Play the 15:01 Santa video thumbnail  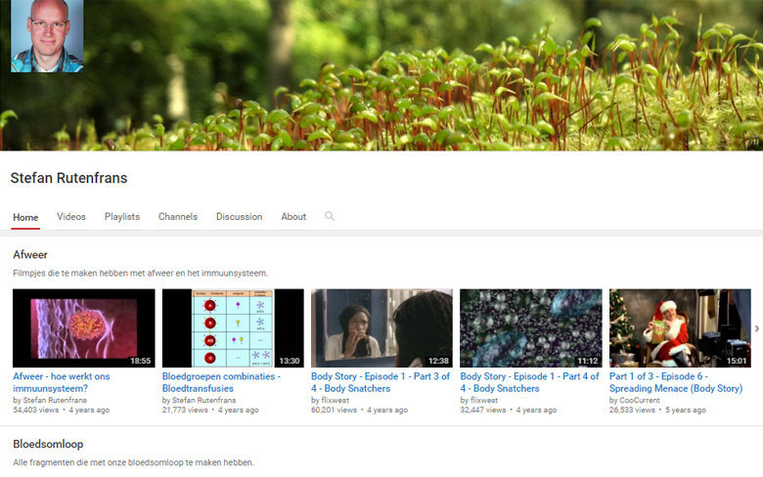[680, 328]
